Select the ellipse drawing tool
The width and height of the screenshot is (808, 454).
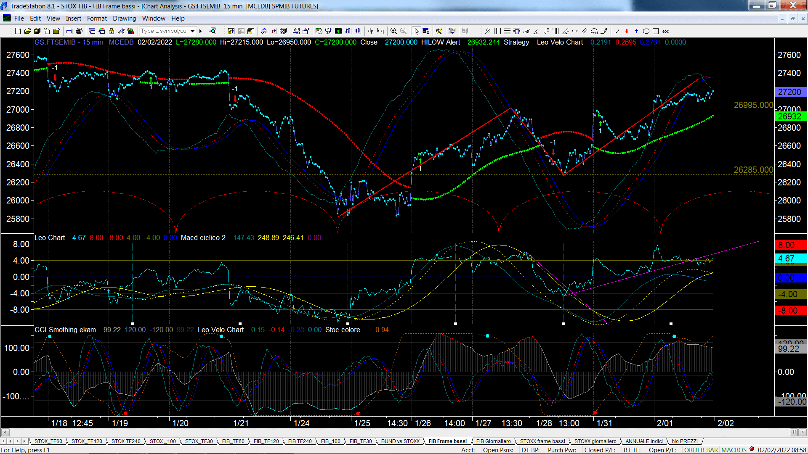[646, 31]
